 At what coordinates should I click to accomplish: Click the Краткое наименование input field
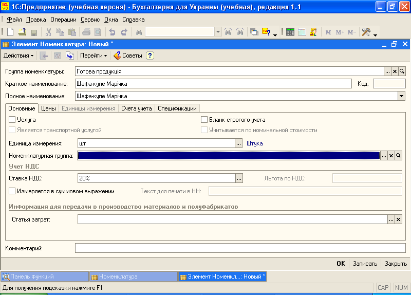[x=213, y=84]
